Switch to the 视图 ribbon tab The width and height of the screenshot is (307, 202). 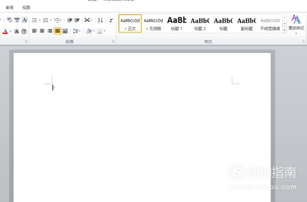click(x=26, y=8)
